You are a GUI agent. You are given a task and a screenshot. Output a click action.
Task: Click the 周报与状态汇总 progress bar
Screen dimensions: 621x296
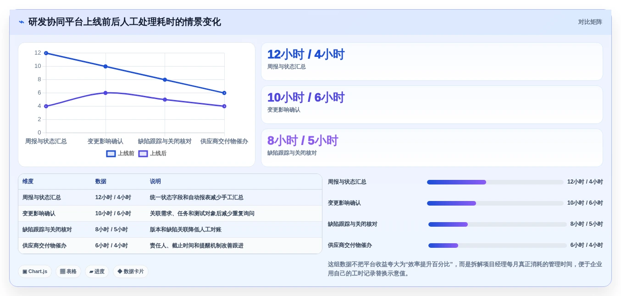coord(495,182)
